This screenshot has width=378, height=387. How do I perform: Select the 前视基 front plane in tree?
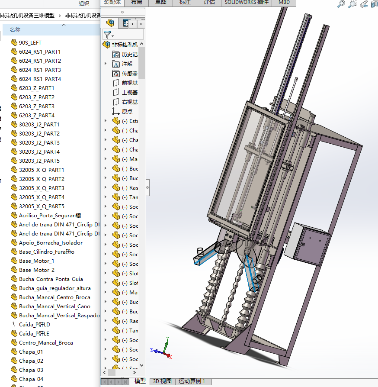[x=129, y=83]
